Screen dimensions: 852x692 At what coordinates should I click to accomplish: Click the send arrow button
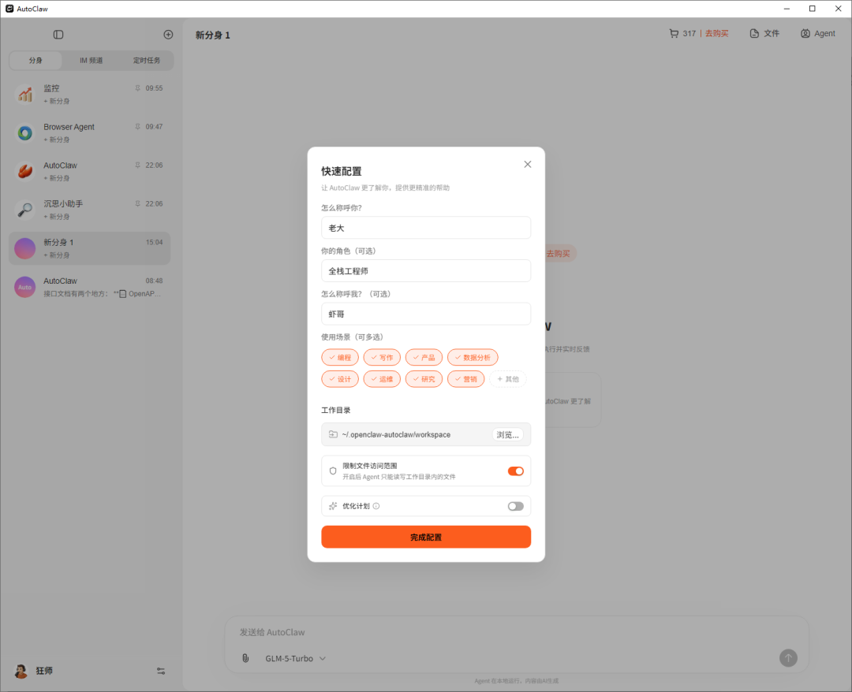[788, 658]
